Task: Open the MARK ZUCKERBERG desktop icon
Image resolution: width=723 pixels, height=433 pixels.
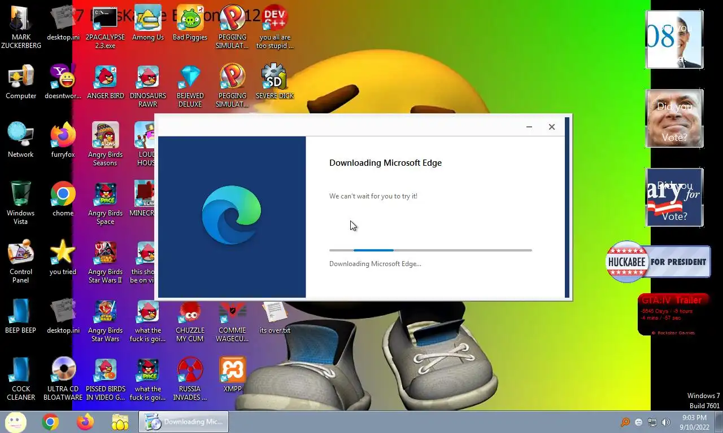Action: [x=21, y=26]
